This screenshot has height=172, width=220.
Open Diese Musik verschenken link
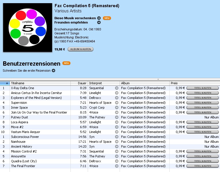(75, 18)
